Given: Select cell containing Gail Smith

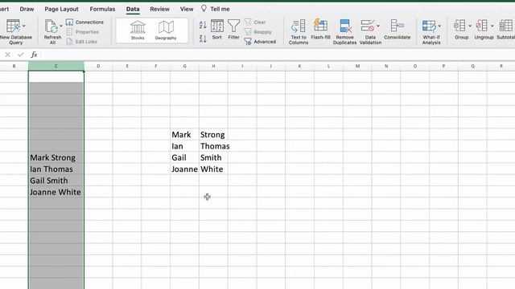Looking at the screenshot, I should (x=56, y=181).
